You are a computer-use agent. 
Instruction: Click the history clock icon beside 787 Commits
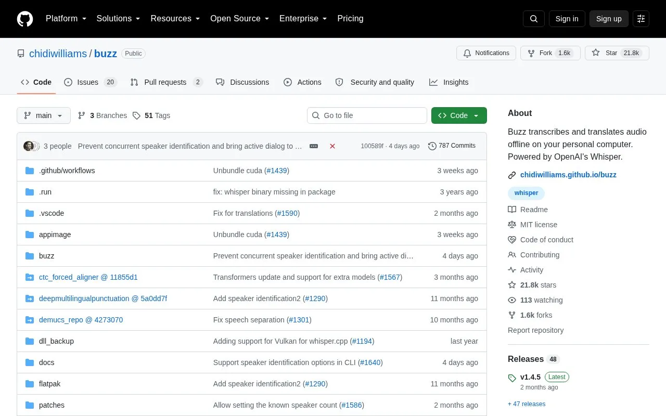[x=432, y=146]
